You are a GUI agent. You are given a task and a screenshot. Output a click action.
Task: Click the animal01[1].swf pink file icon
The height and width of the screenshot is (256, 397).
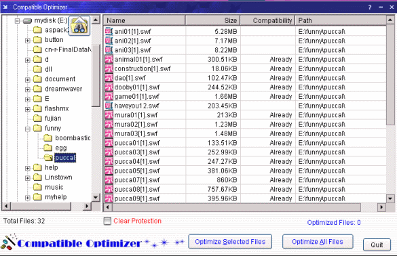click(109, 59)
